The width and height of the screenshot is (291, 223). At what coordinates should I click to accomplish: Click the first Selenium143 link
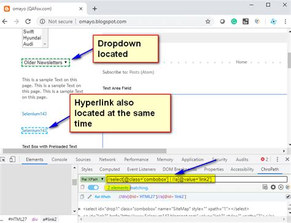(x=34, y=114)
